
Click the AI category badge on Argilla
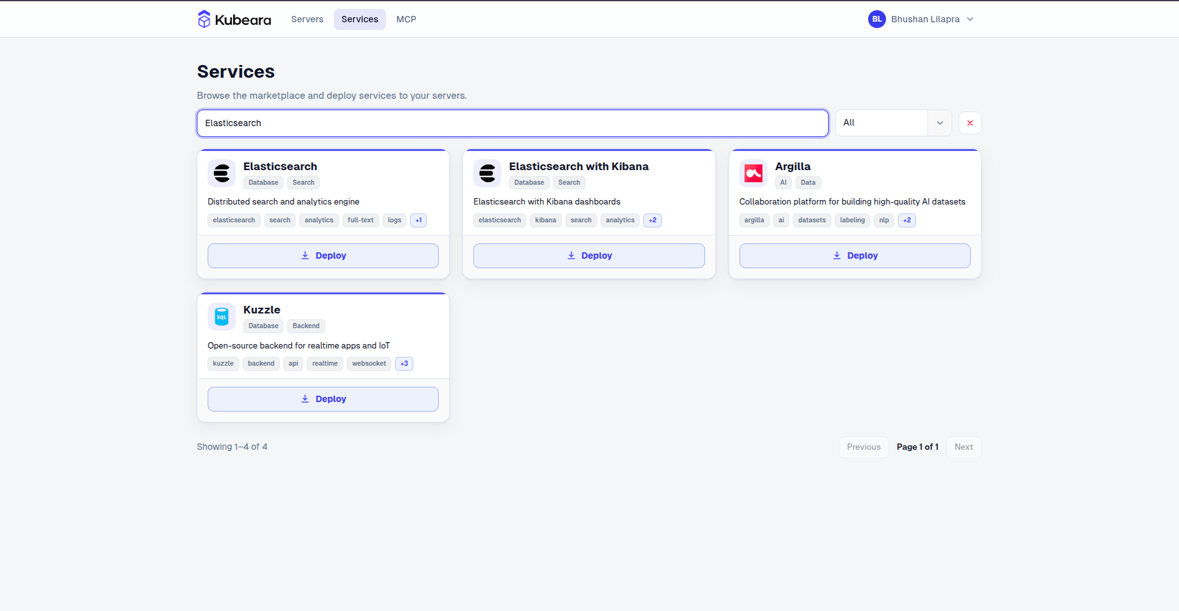[783, 183]
